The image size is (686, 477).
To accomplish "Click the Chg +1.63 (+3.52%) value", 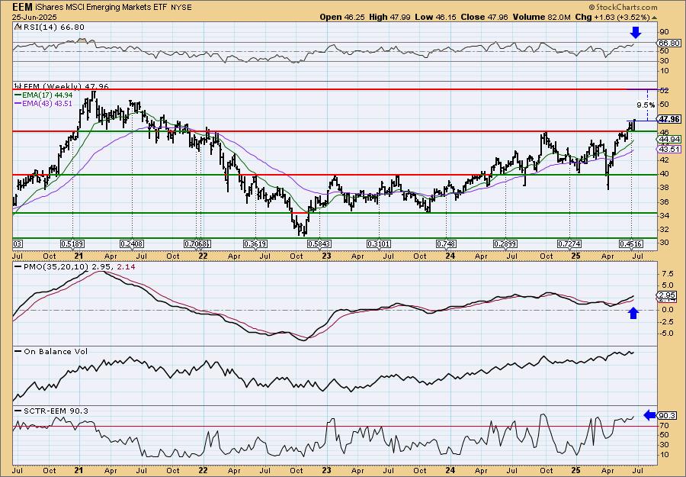I will click(x=613, y=17).
